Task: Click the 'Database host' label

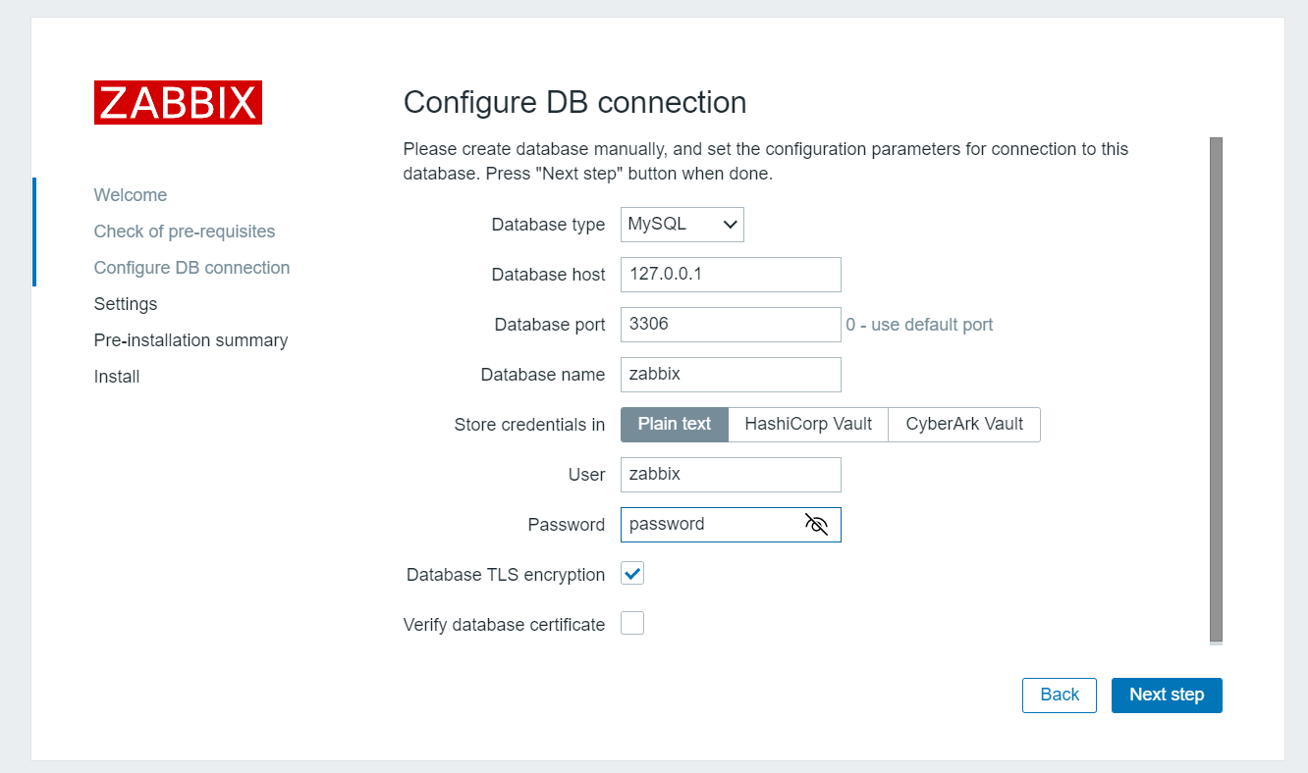Action: pos(548,275)
